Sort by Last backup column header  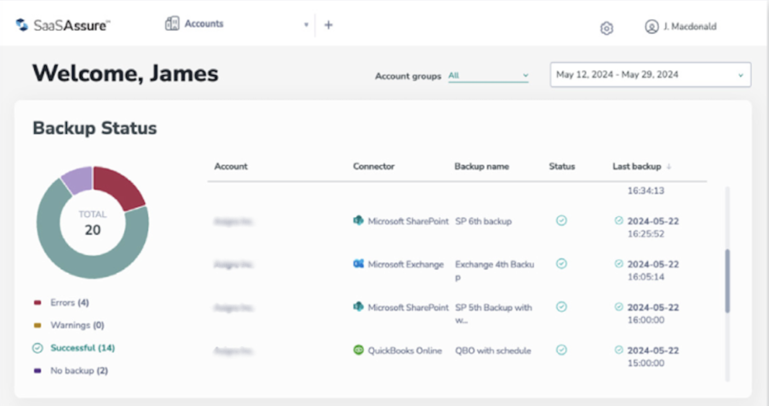(636, 166)
